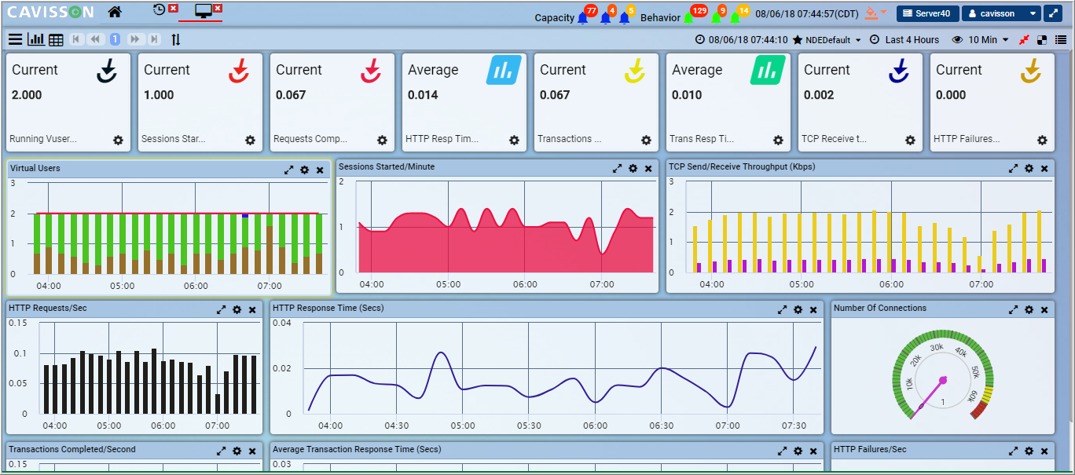
Task: Click the Server40 button
Action: click(x=927, y=13)
